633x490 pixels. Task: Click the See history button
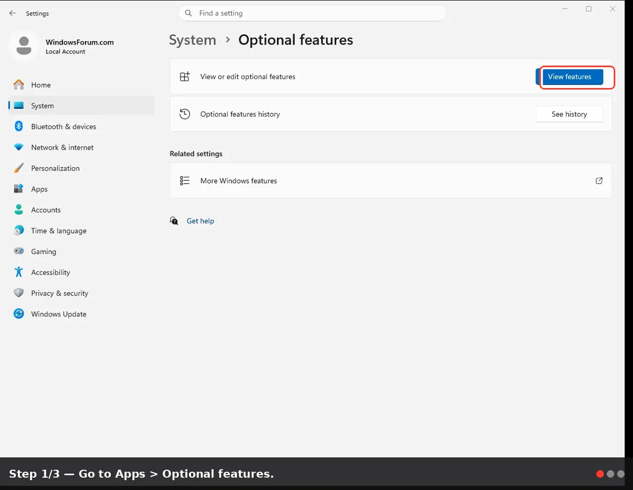tap(569, 114)
